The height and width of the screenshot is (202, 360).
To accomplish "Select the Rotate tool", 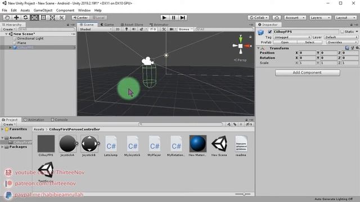I will [x=25, y=17].
